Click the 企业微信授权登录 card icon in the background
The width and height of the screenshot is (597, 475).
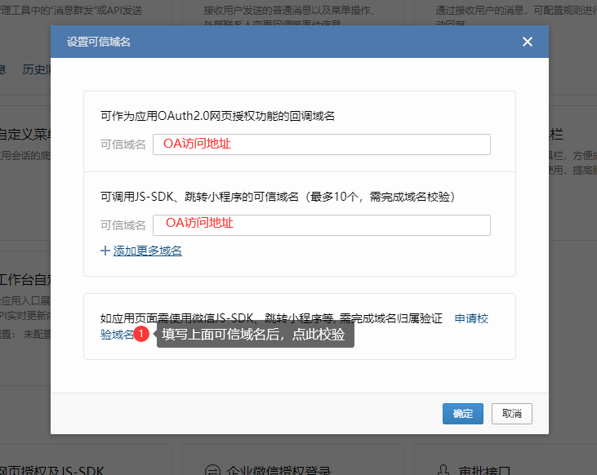coord(212,470)
